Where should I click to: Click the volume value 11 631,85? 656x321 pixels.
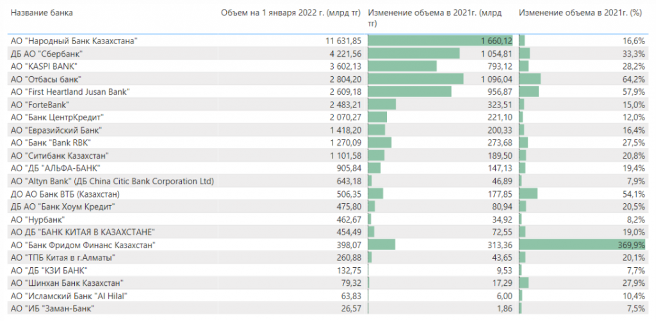click(x=343, y=41)
